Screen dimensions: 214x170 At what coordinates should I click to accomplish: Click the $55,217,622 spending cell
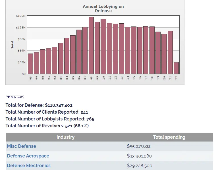coord(139,146)
